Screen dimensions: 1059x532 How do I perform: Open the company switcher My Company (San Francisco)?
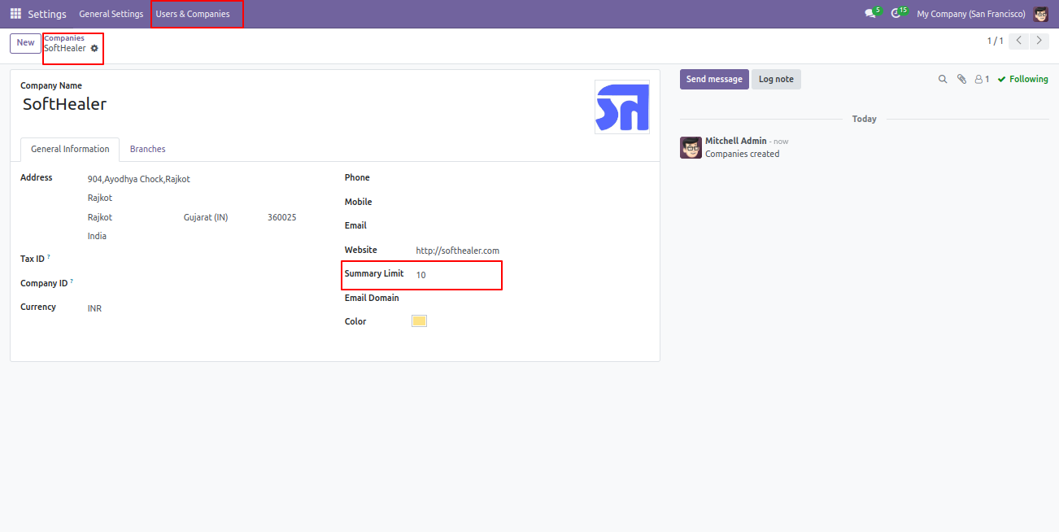coord(971,14)
